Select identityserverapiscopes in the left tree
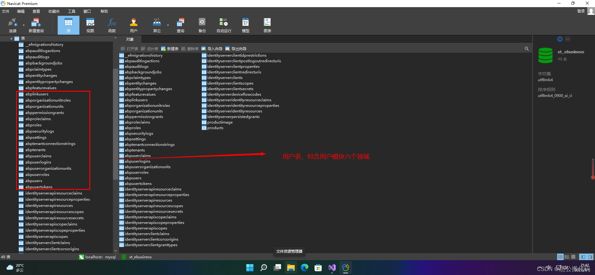The height and width of the screenshot is (275, 595). coord(47,237)
